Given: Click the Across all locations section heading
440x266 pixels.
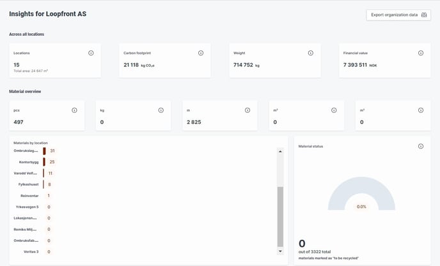Looking at the screenshot, I should pyautogui.click(x=27, y=34).
